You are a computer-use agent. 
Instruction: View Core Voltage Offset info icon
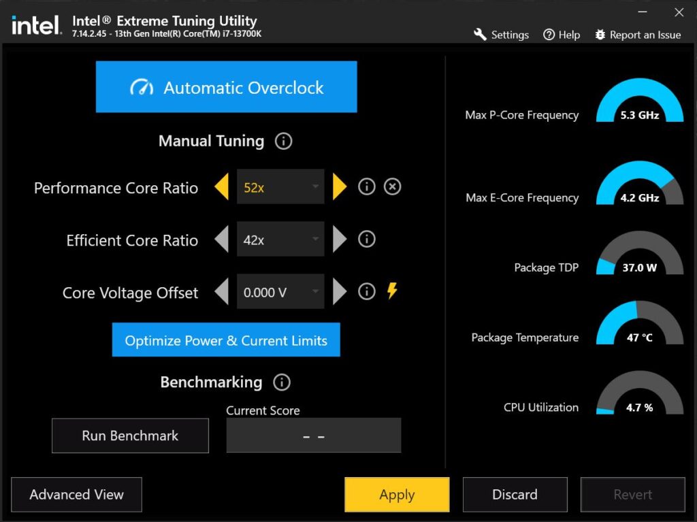click(x=367, y=292)
